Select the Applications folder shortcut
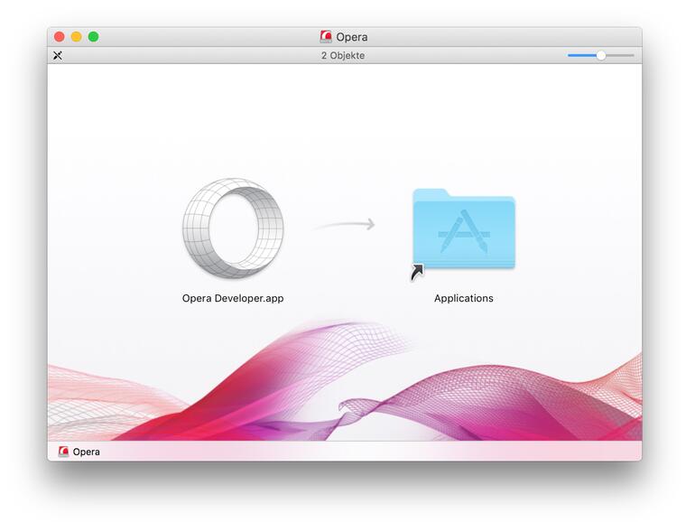Image resolution: width=695 pixels, height=522 pixels. click(x=464, y=229)
